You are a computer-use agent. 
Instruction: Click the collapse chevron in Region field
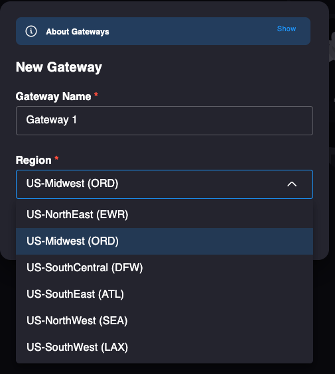click(292, 184)
